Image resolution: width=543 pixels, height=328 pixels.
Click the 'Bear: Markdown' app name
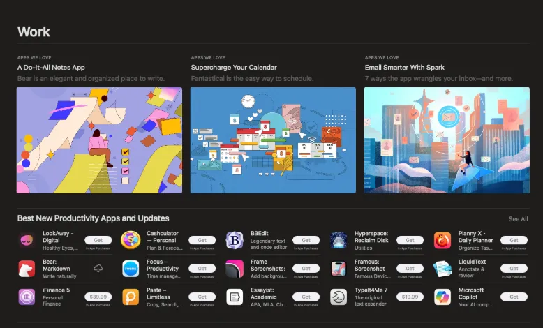click(x=56, y=265)
